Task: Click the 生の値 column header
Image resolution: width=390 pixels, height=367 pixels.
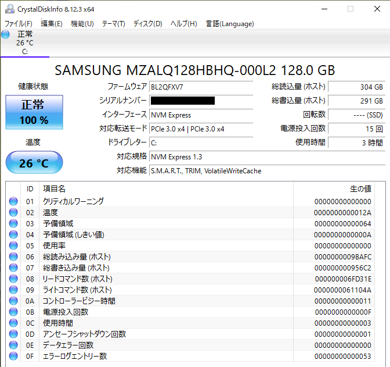Action: coord(334,189)
